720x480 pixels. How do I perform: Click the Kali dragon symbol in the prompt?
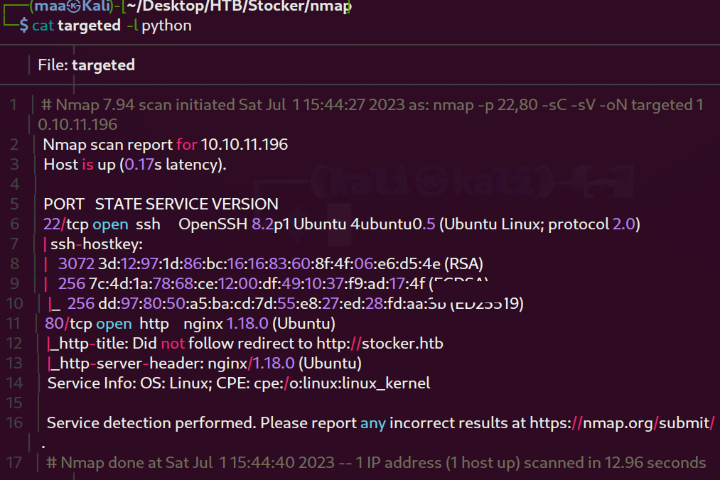coord(74,6)
